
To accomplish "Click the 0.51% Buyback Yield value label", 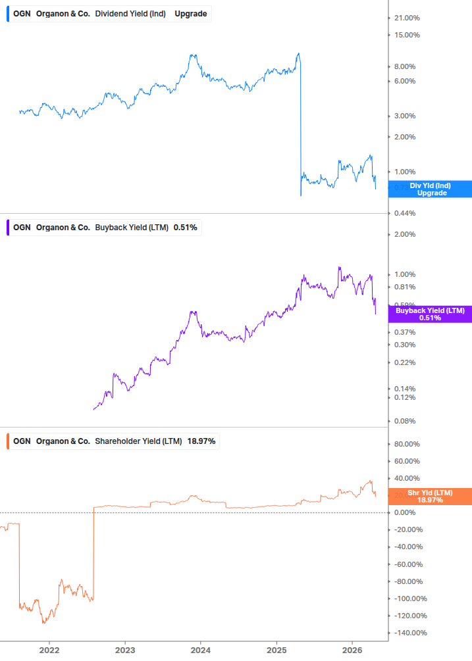I will pyautogui.click(x=186, y=227).
